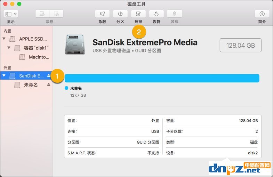Click the Erase (抹掉) toolbar icon
This screenshot has height=177, width=273.
tap(138, 14)
